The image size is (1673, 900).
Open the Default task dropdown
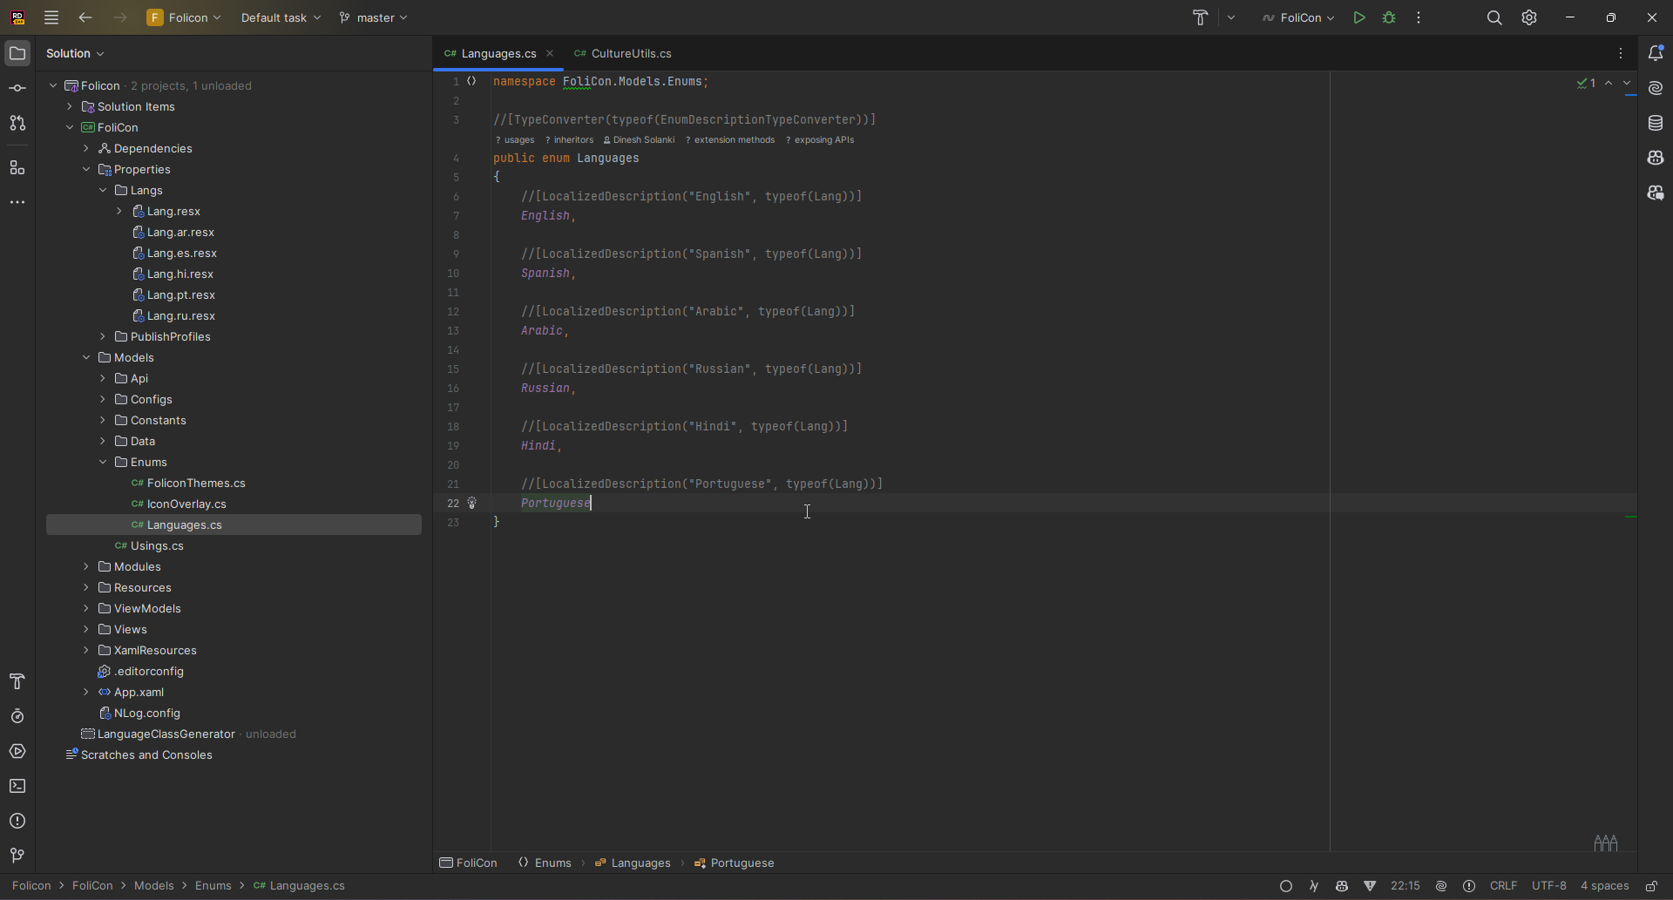[x=281, y=17]
